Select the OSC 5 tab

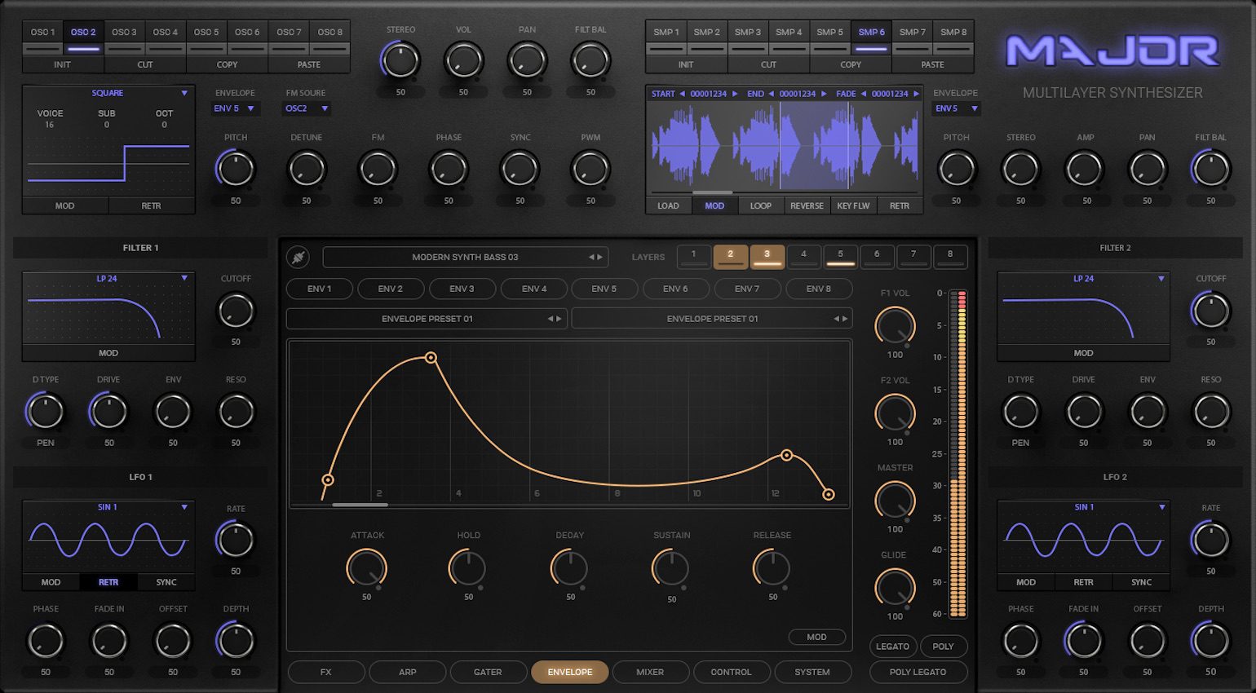point(206,33)
